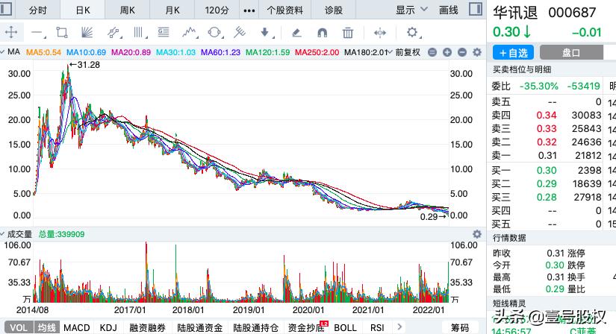The image size is (616, 334).
Task: Click the 画线 draw line button
Action: (449, 10)
